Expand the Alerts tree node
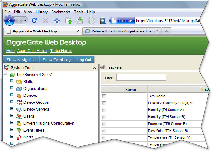The height and width of the screenshot is (152, 215). [x=12, y=137]
